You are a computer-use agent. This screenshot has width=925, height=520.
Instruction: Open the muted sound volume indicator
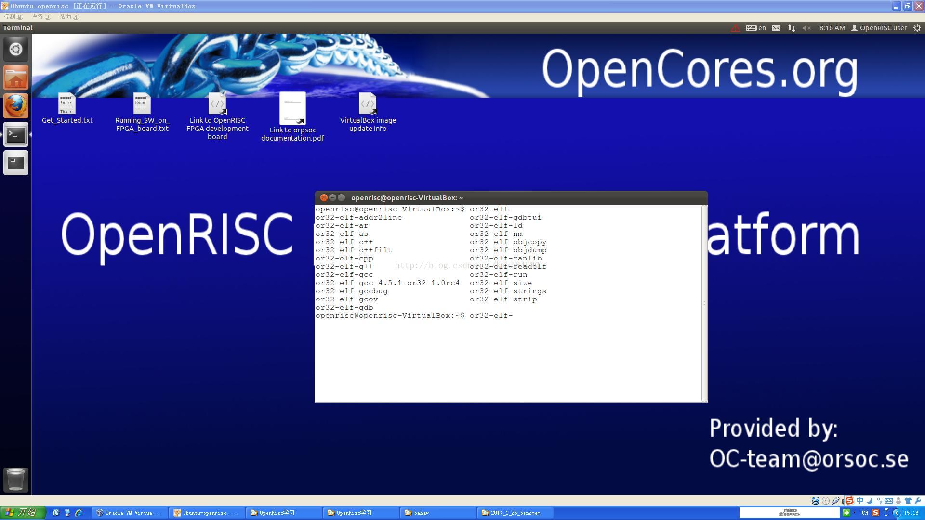point(806,28)
